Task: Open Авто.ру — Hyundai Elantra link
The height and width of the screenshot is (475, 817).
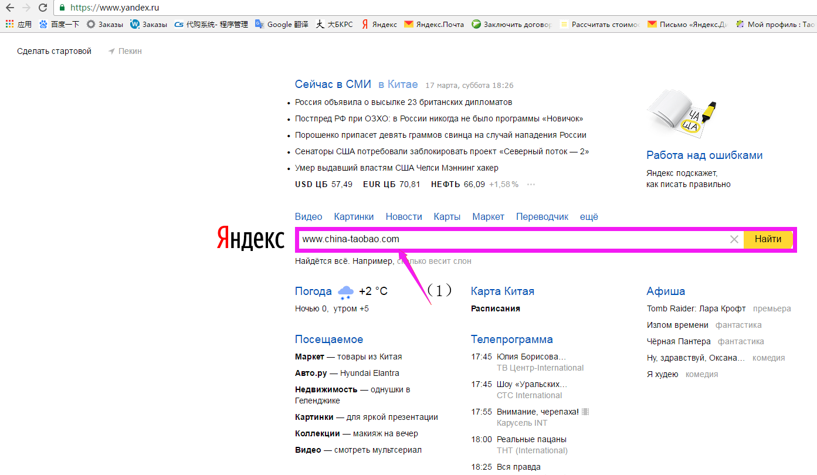Action: point(347,373)
